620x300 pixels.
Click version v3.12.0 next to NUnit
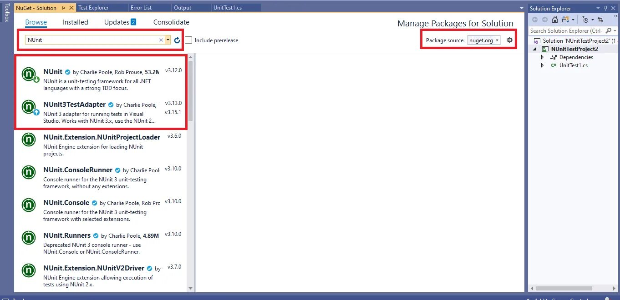click(173, 70)
